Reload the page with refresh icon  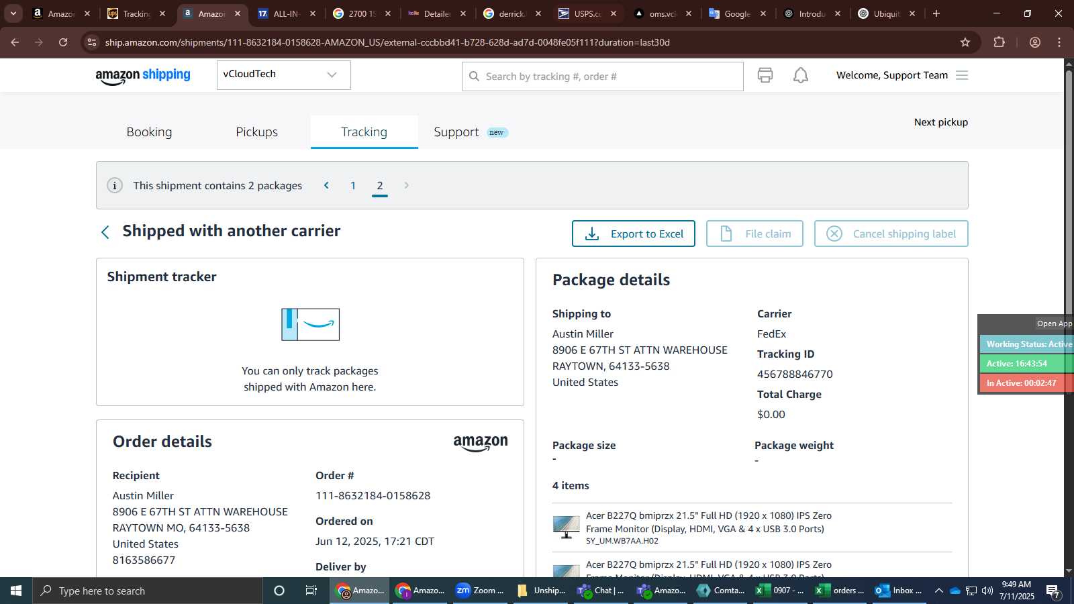(x=63, y=42)
